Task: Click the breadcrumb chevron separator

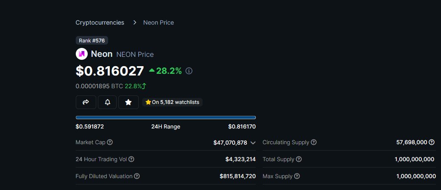Action: [x=135, y=22]
